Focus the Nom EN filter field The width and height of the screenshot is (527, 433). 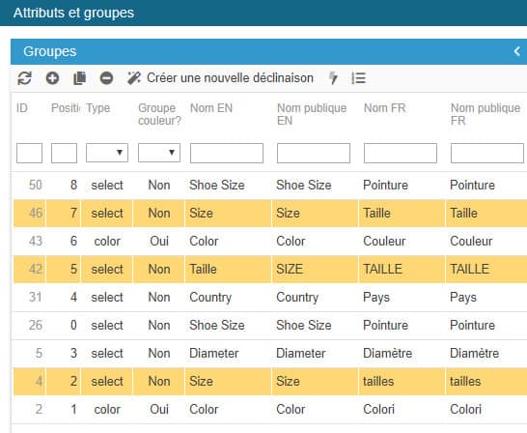coord(227,153)
